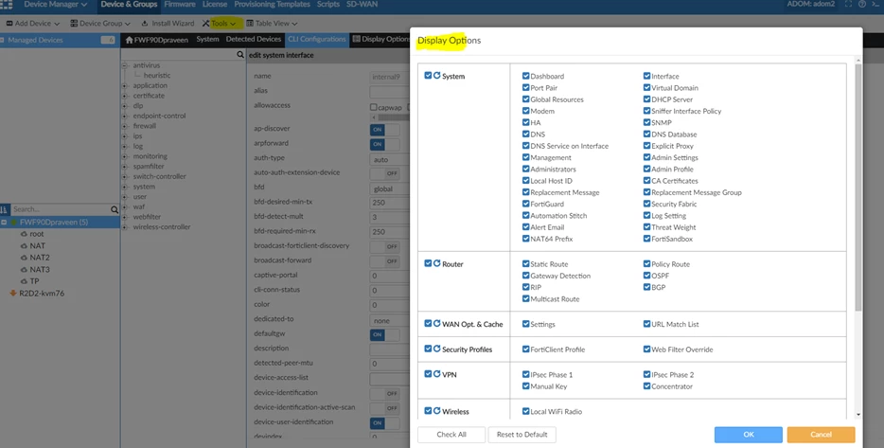This screenshot has height=448, width=884.
Task: Uncheck the Static Route checkbox
Action: pos(525,263)
